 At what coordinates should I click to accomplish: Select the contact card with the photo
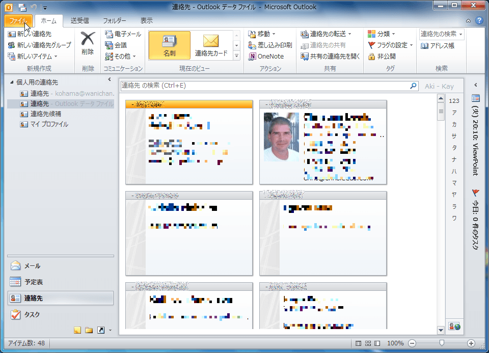coord(323,142)
